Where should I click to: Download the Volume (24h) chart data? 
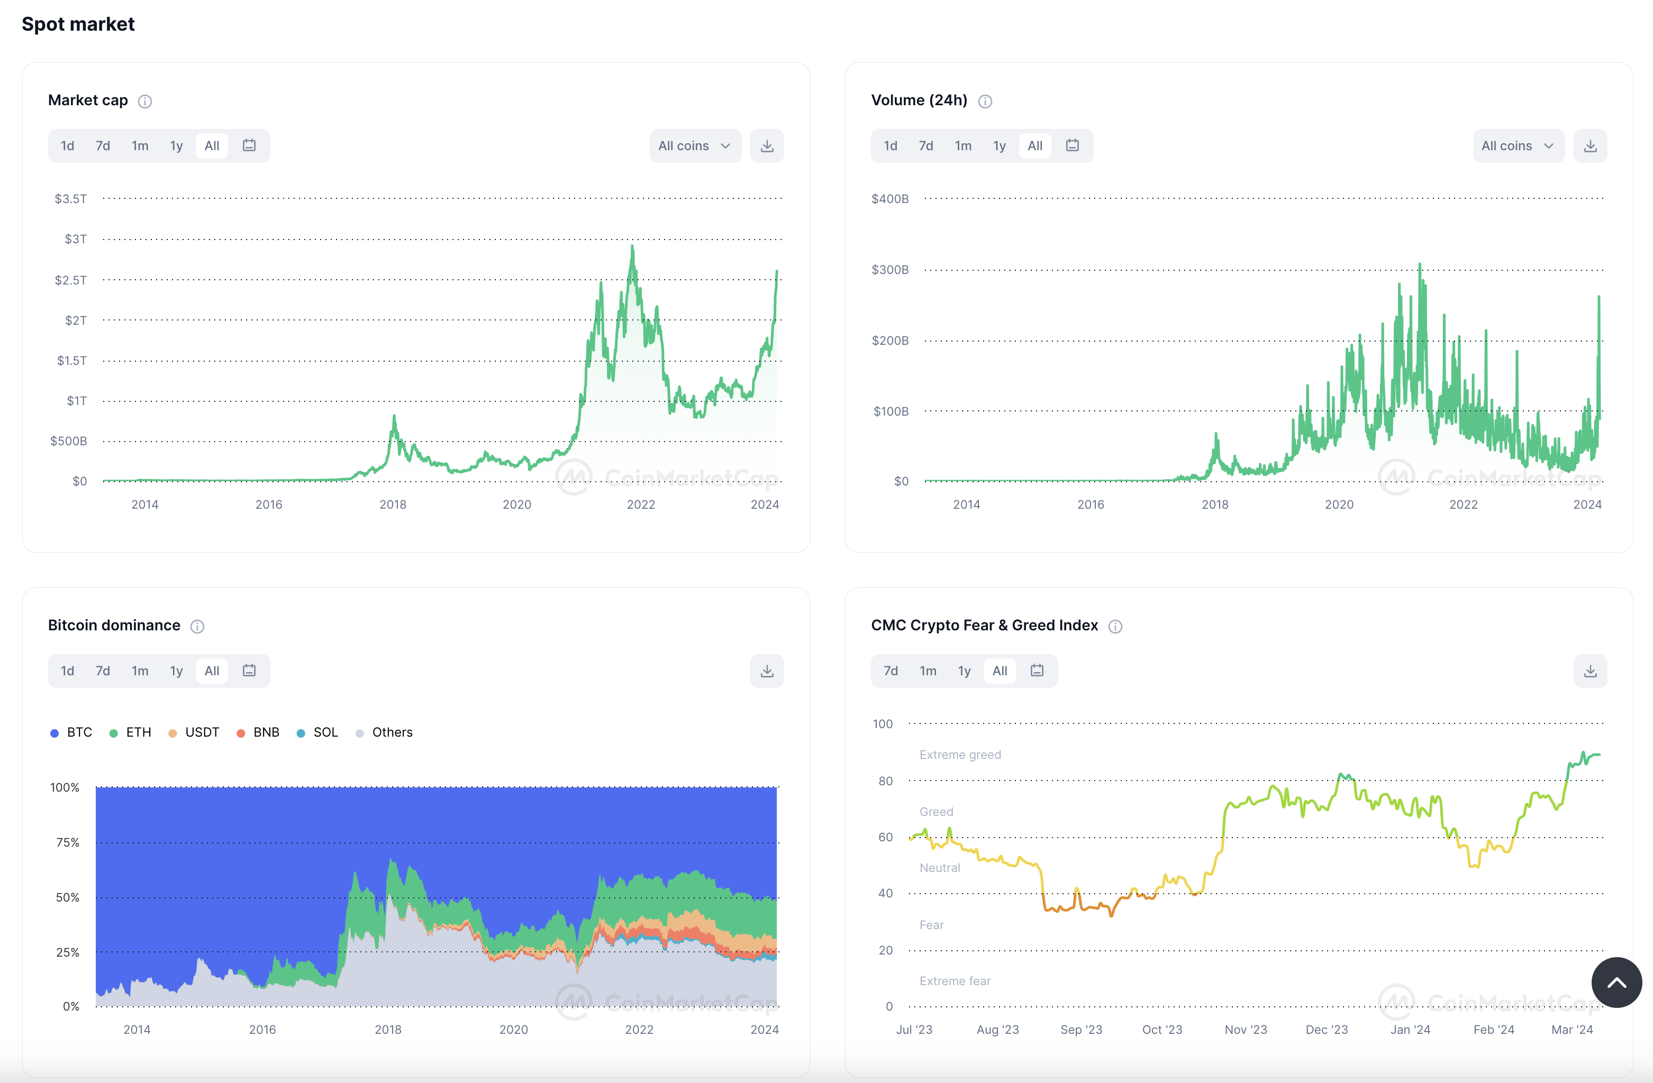click(1590, 146)
